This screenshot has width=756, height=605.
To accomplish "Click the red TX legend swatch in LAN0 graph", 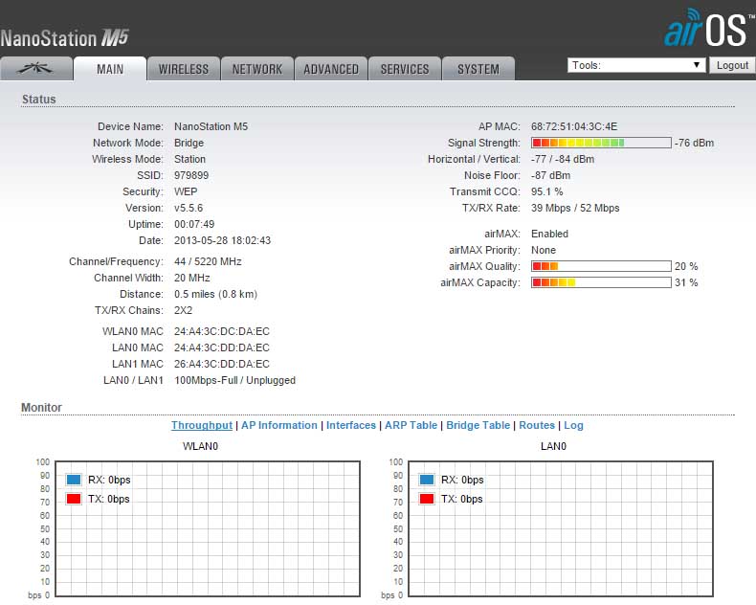I will click(x=427, y=499).
